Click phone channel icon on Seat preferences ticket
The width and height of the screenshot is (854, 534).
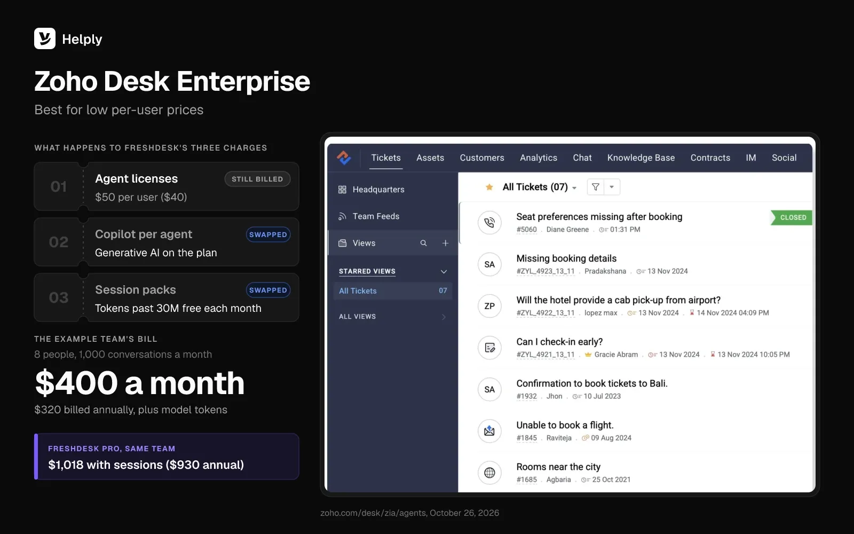[x=489, y=223]
